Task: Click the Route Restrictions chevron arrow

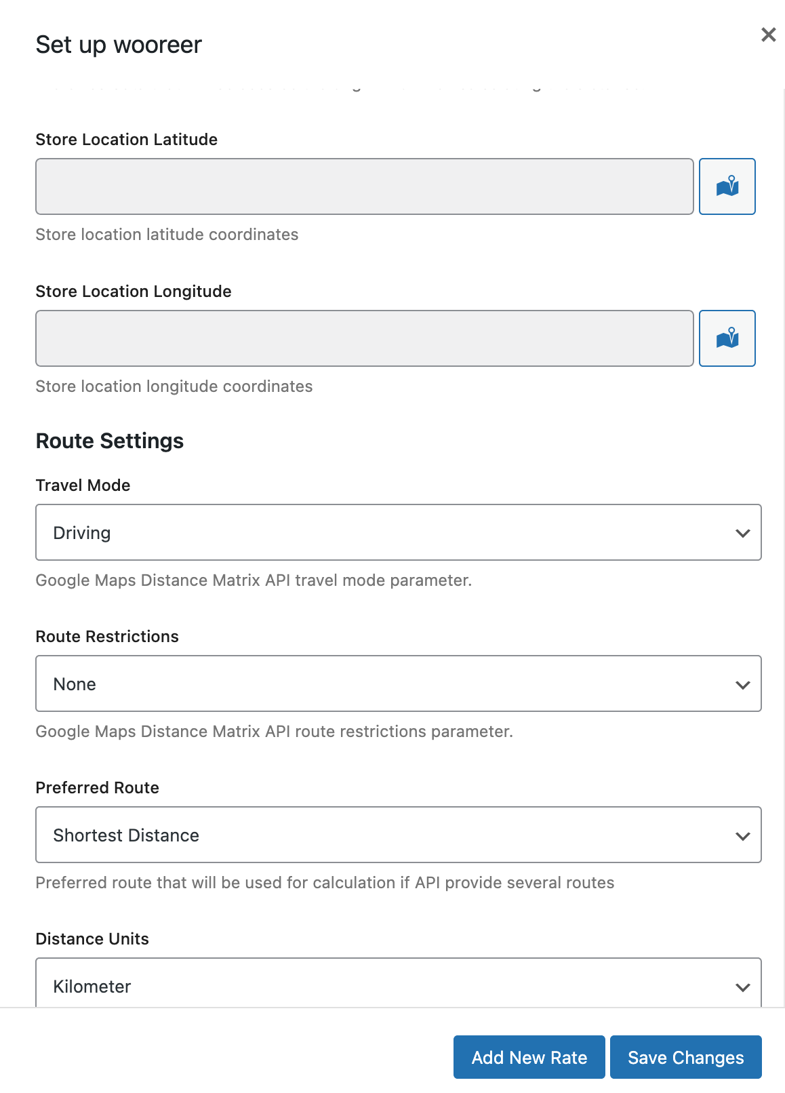Action: (742, 685)
